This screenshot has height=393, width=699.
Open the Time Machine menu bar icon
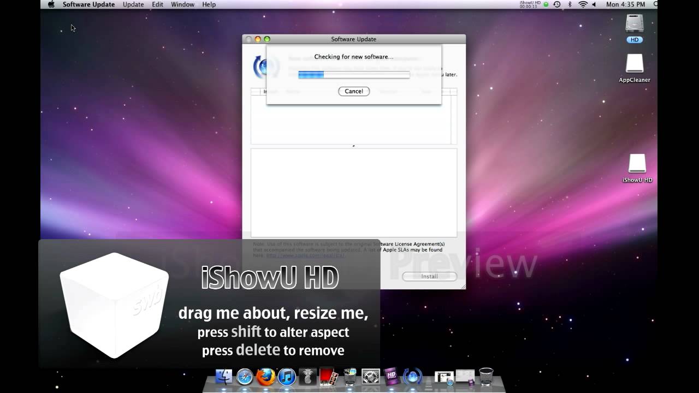click(x=557, y=4)
